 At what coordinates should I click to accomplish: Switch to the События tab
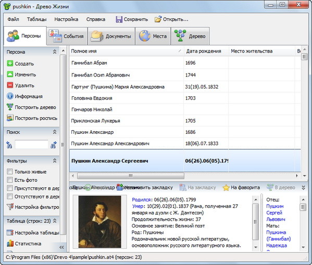click(67, 36)
